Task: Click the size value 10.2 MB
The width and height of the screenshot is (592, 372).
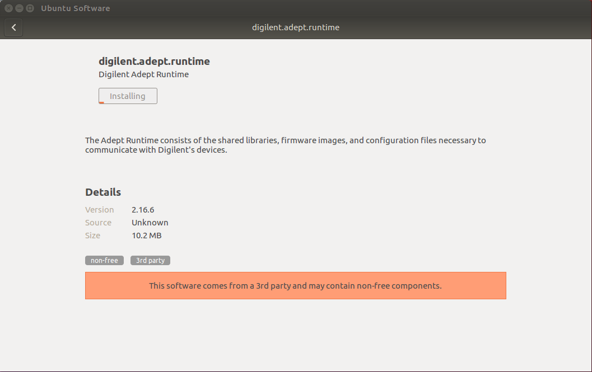Action: (x=147, y=236)
